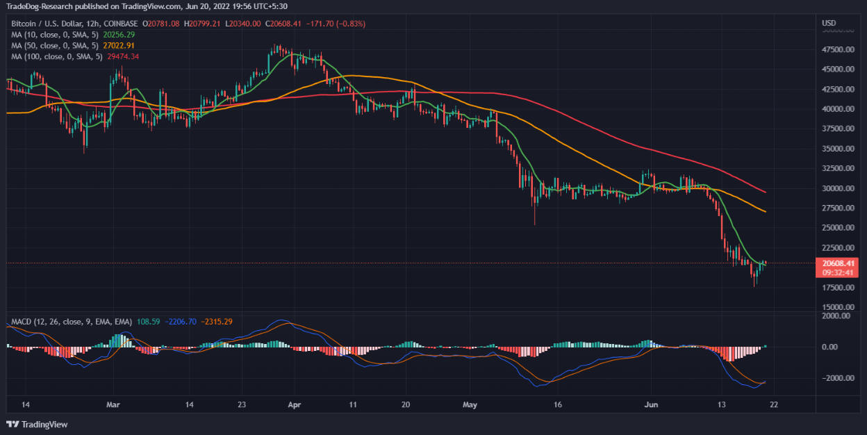This screenshot has width=867, height=435.
Task: Click the 15000.00 price axis label
Action: pos(837,307)
